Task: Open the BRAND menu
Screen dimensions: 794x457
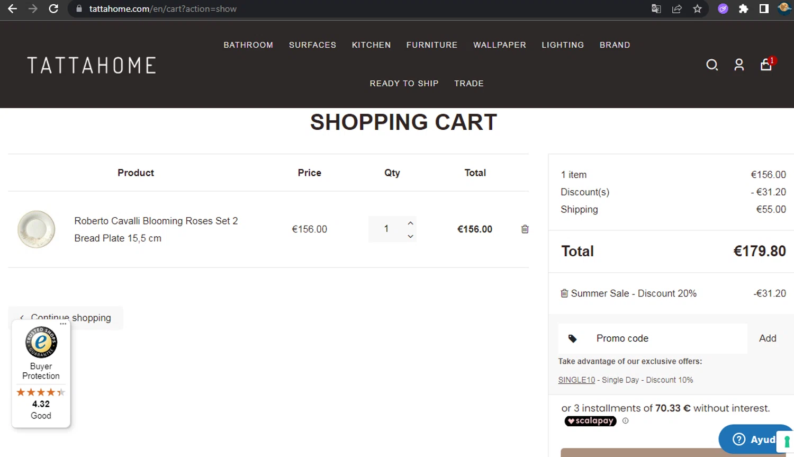Action: click(615, 45)
